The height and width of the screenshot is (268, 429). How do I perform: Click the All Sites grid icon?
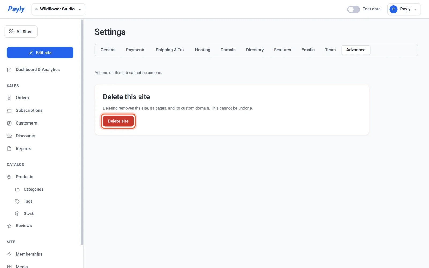[x=11, y=32]
